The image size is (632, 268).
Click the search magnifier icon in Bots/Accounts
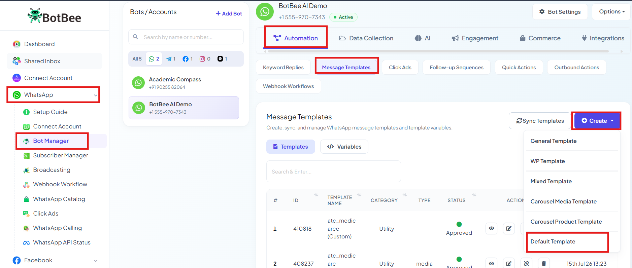point(135,37)
